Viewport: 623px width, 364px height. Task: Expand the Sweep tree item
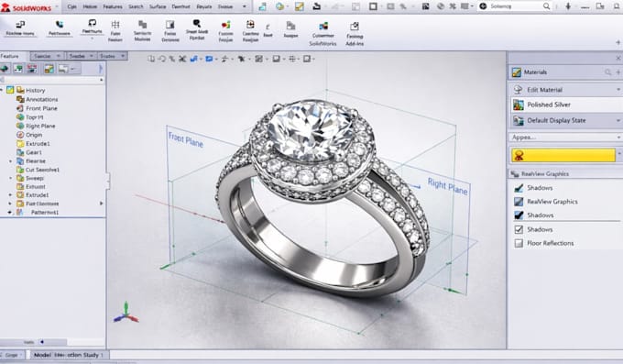(x=11, y=178)
